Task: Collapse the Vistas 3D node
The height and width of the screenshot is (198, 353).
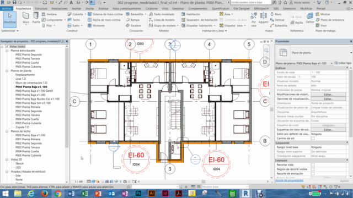Action: click(7, 159)
